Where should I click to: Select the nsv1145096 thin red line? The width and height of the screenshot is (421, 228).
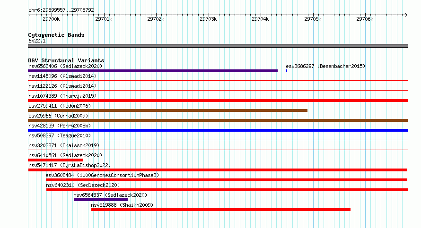pos(218,80)
